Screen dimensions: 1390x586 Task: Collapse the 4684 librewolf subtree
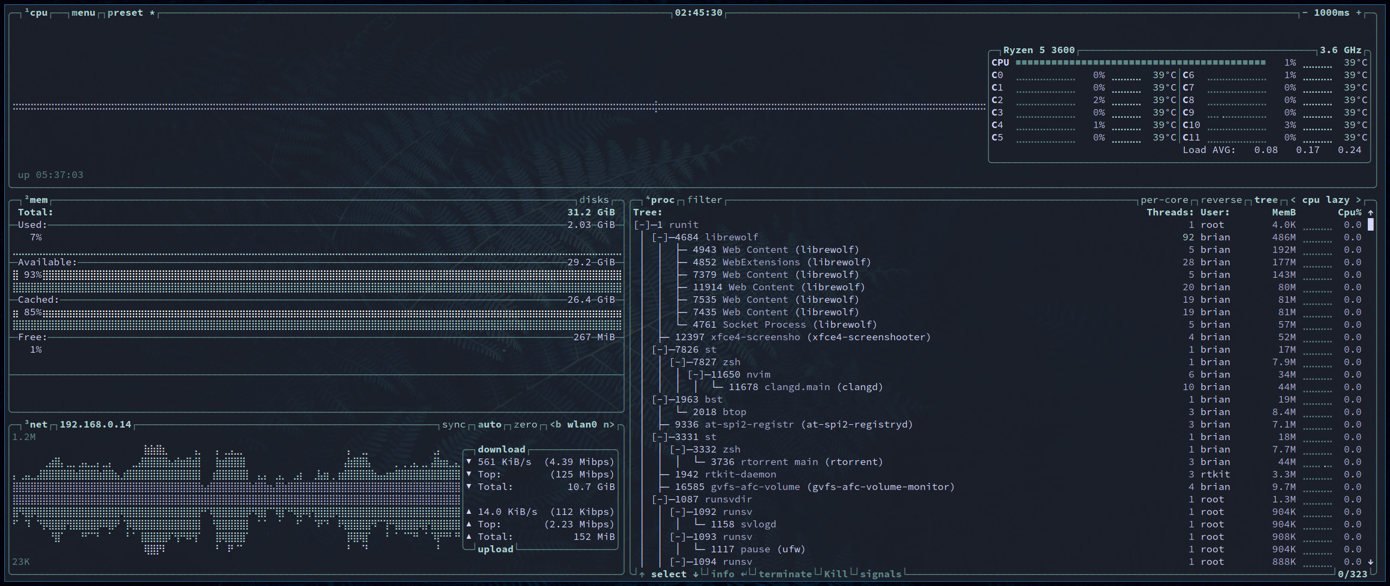click(660, 237)
